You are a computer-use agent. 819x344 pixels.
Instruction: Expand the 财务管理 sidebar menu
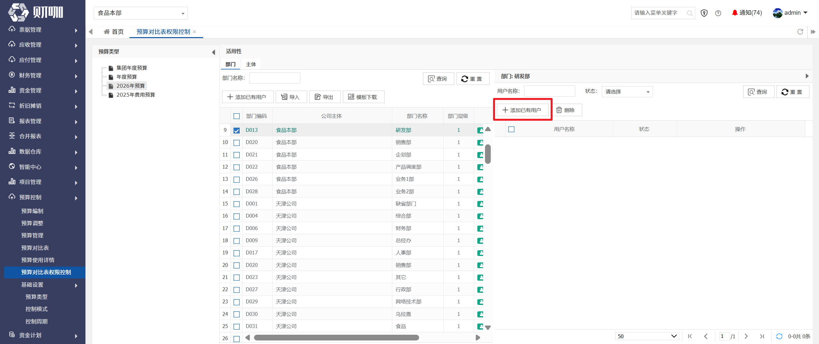[43, 76]
